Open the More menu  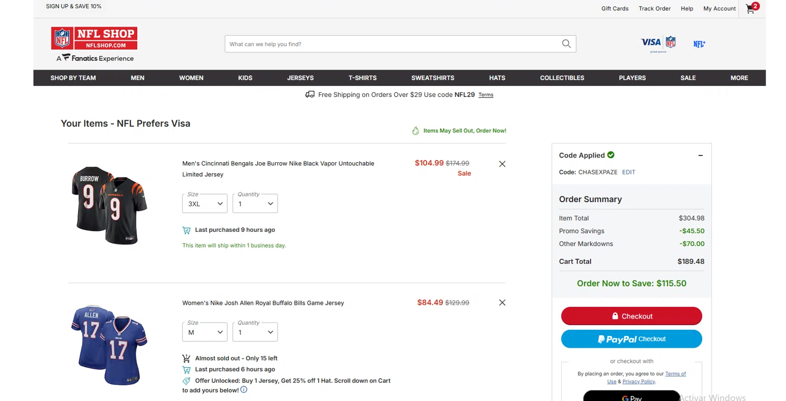pos(739,78)
